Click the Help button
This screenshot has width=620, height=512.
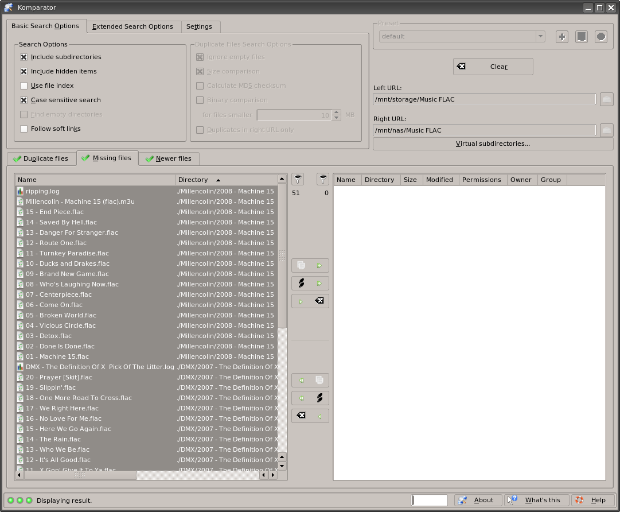coord(593,500)
